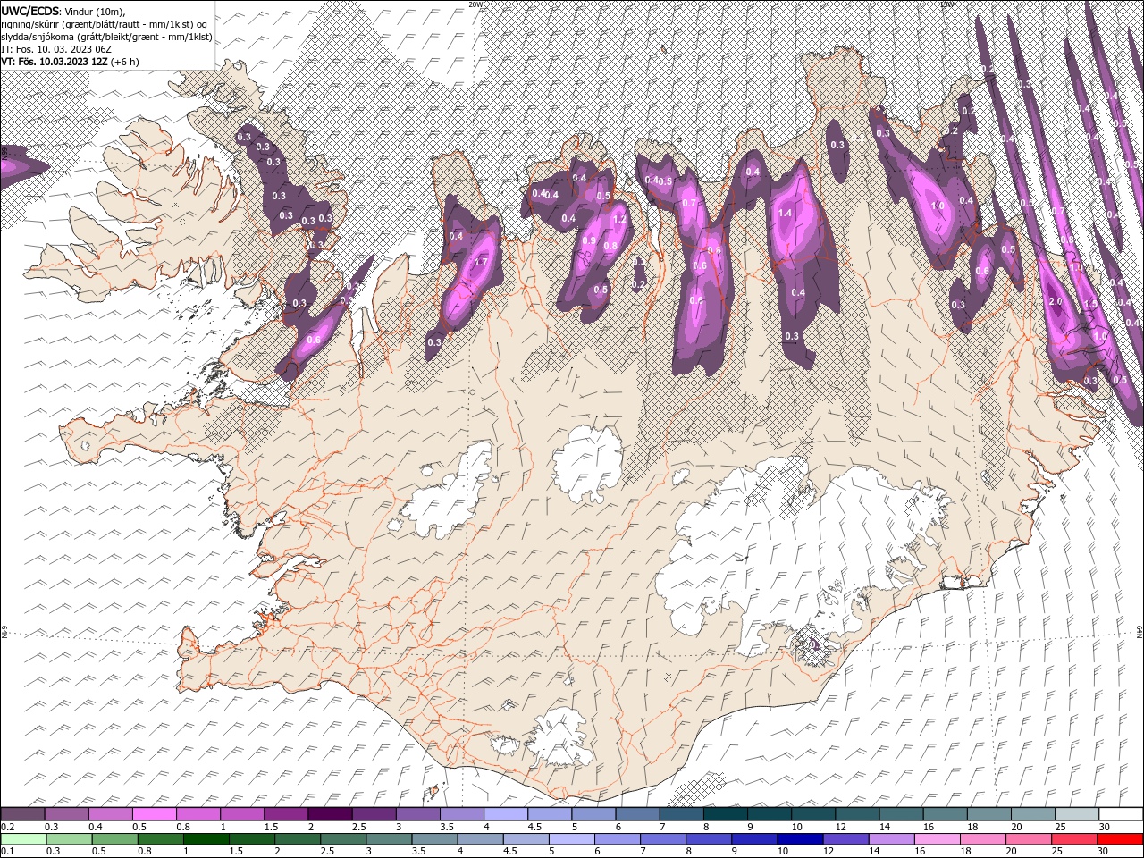The width and height of the screenshot is (1144, 858).
Task: Pick the bottom-row swatch above 2.5
Action: [342, 839]
